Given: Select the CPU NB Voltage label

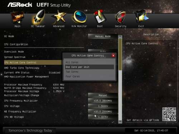Looking at the screenshot, I should pyautogui.click(x=14, y=117).
